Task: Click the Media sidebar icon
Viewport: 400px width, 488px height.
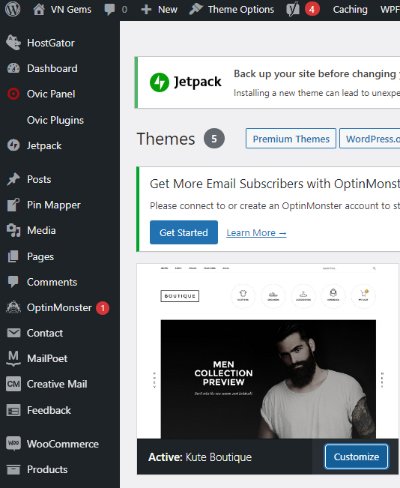Action: click(13, 230)
